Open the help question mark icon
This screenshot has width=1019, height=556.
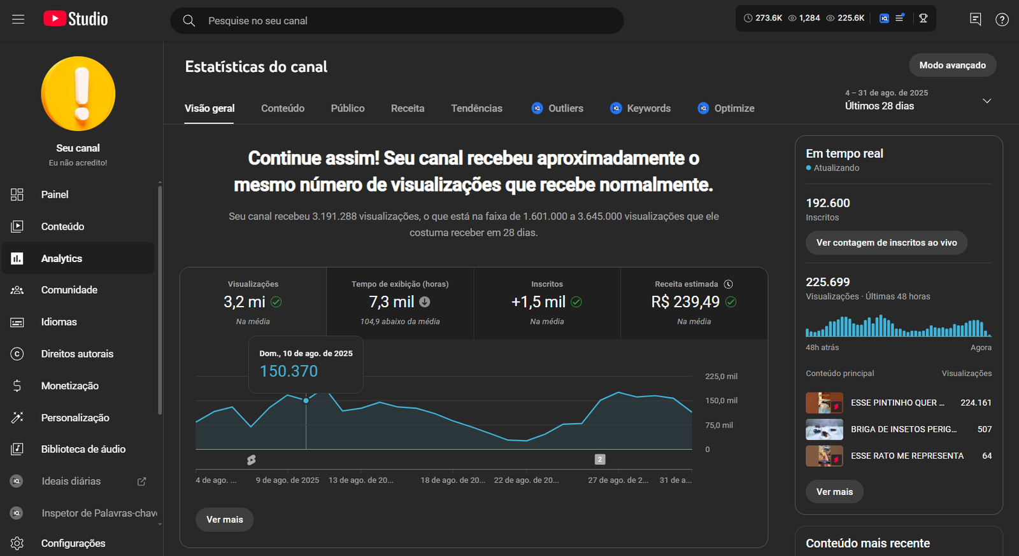[x=1002, y=19]
